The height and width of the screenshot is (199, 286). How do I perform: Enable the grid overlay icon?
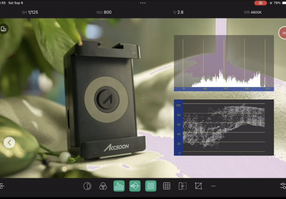coord(167,186)
